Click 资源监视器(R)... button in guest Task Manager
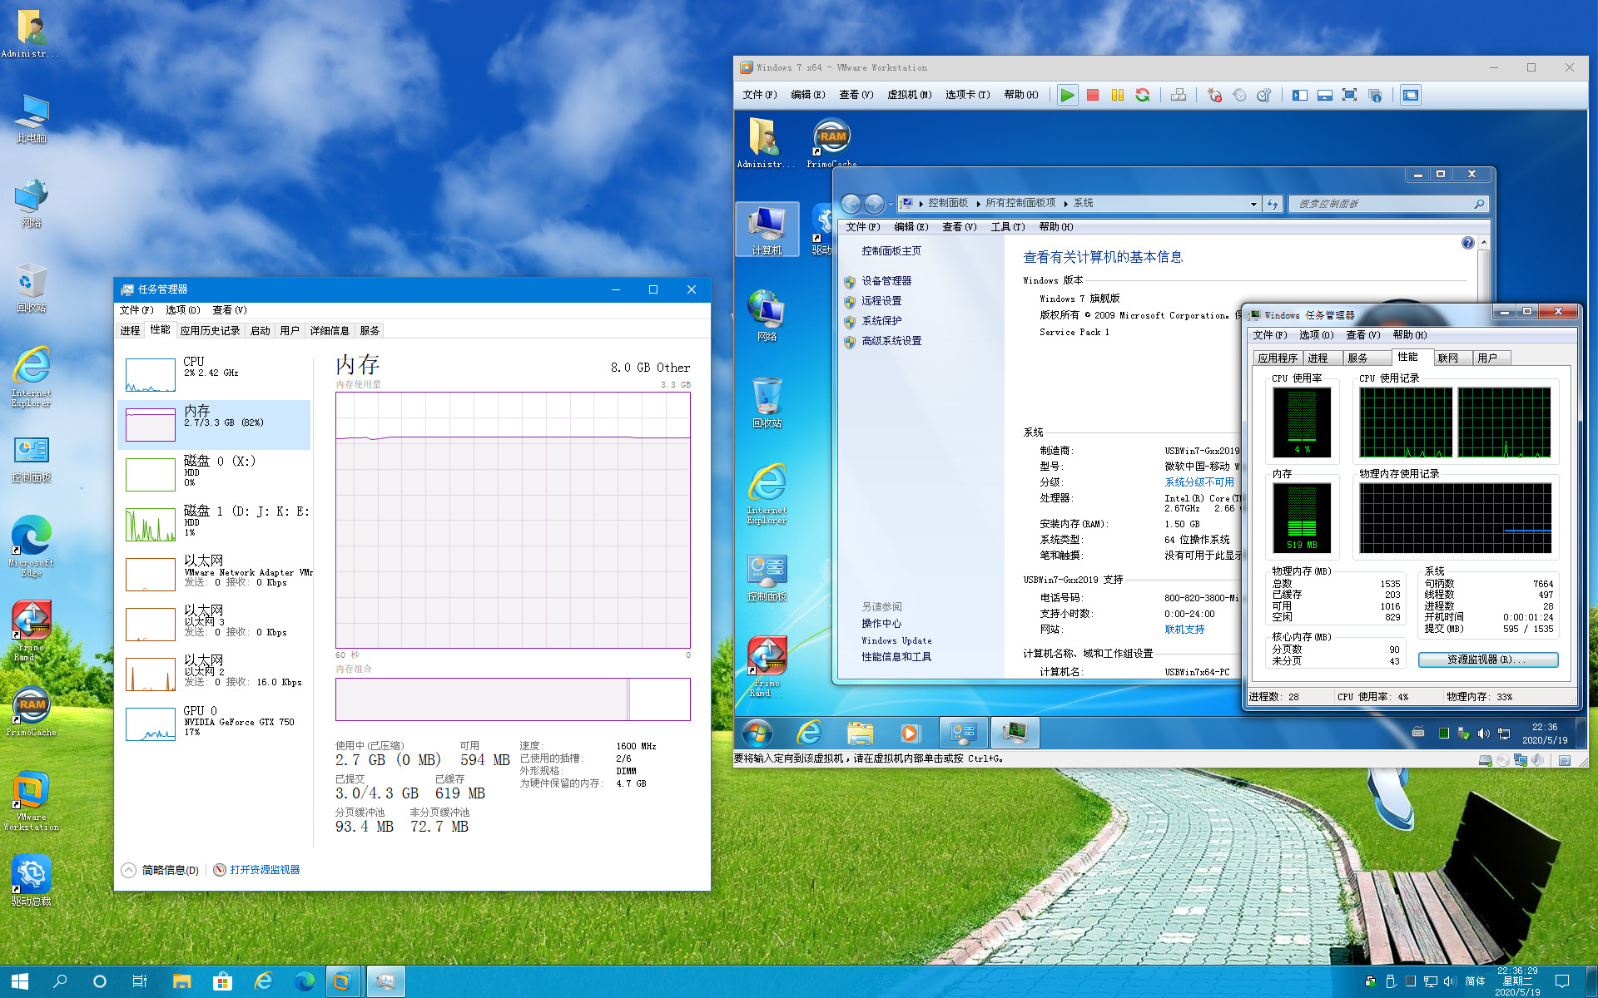This screenshot has width=1598, height=998. pos(1487,660)
